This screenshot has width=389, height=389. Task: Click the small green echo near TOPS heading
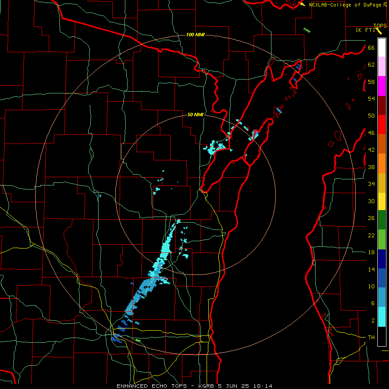coord(307,30)
